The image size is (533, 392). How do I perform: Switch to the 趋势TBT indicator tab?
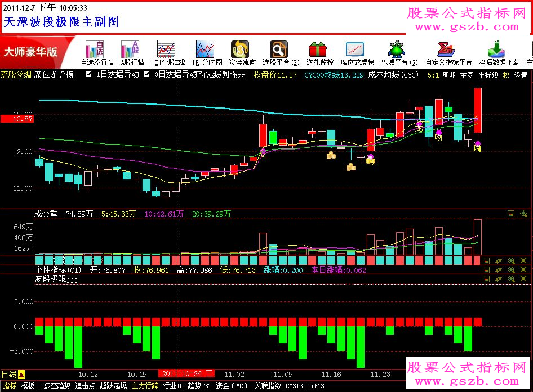point(199,386)
